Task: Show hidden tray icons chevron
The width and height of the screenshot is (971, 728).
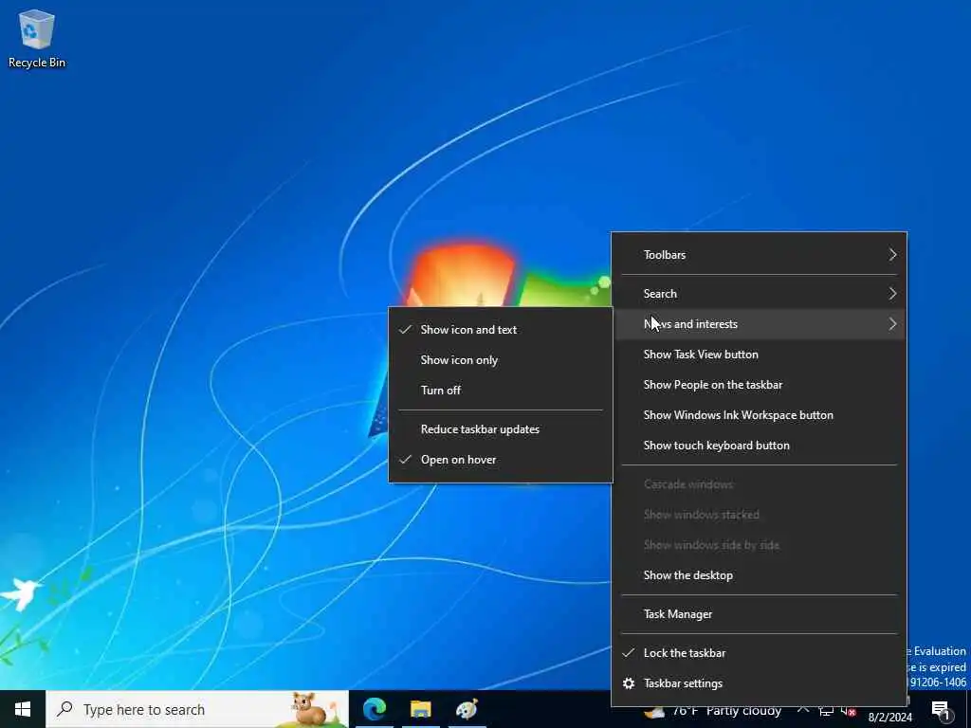Action: (803, 711)
